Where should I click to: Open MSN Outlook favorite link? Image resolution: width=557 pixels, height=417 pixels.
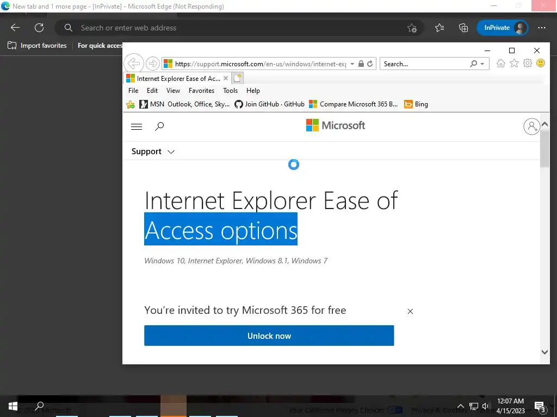click(x=184, y=104)
